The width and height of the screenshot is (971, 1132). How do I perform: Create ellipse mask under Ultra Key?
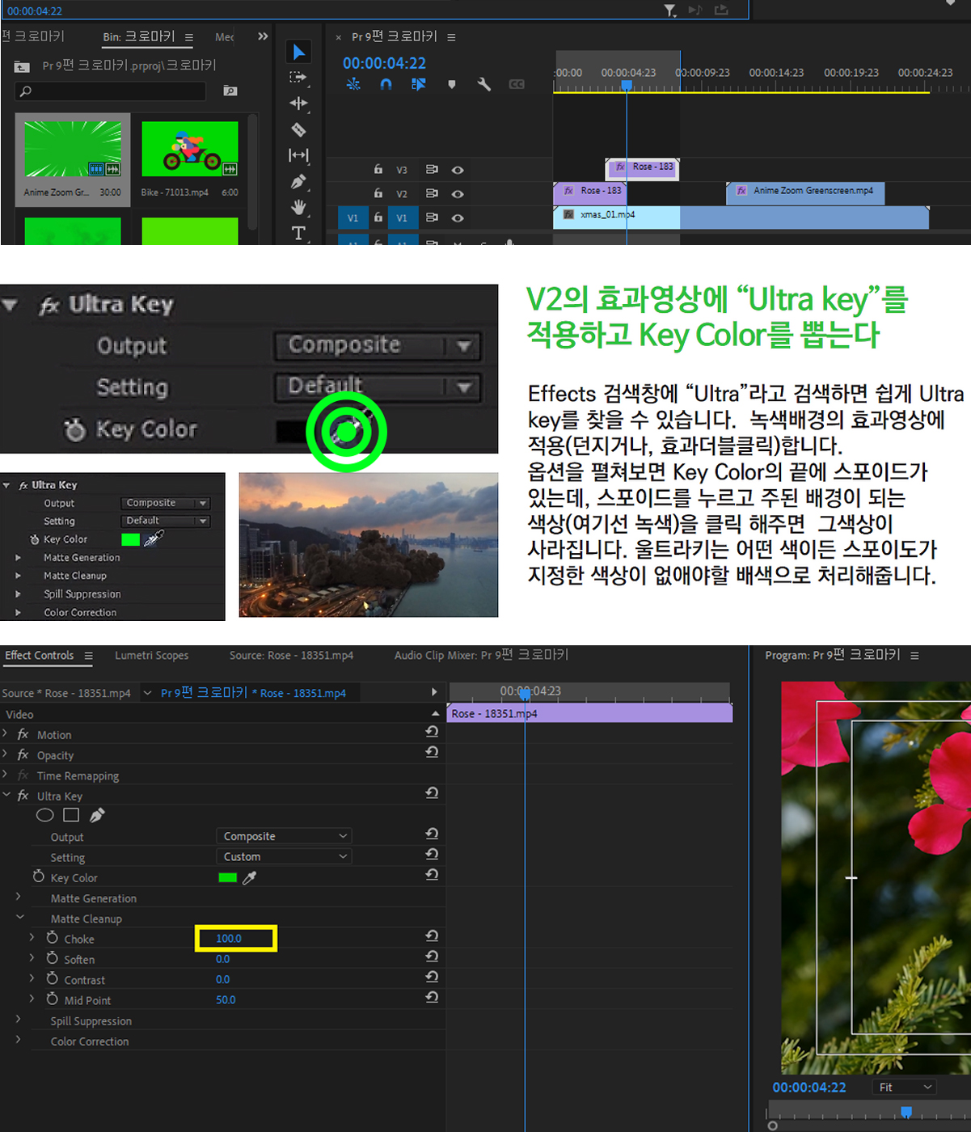tap(45, 815)
